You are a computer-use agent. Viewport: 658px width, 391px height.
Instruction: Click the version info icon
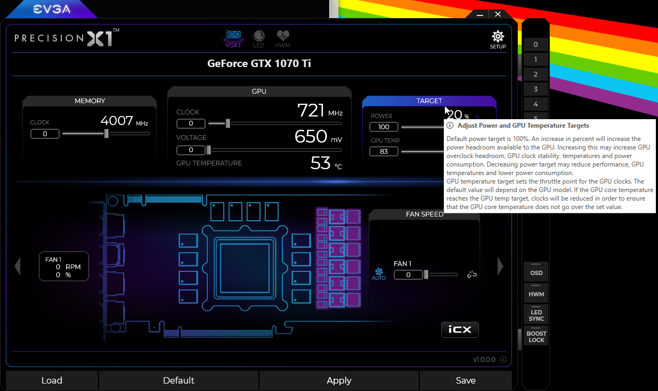click(x=502, y=360)
